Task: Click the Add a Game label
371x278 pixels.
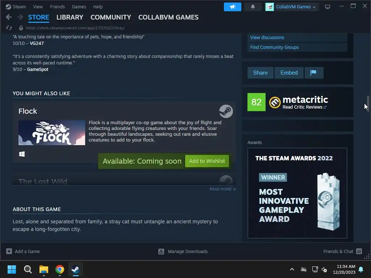Action: [27, 251]
